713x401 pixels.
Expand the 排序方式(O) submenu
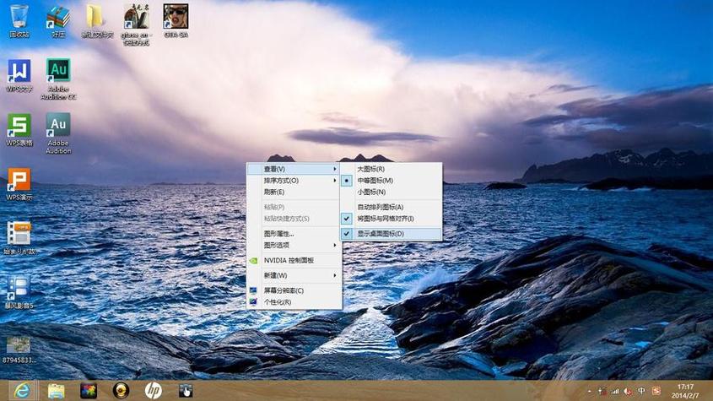point(282,181)
